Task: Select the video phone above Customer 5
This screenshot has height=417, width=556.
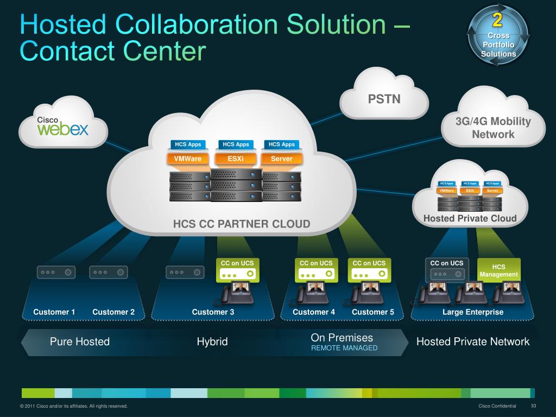Action: tap(368, 293)
